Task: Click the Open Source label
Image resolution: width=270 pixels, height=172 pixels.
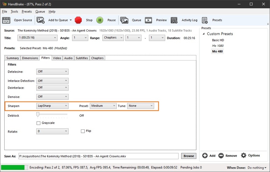Action: (23, 20)
